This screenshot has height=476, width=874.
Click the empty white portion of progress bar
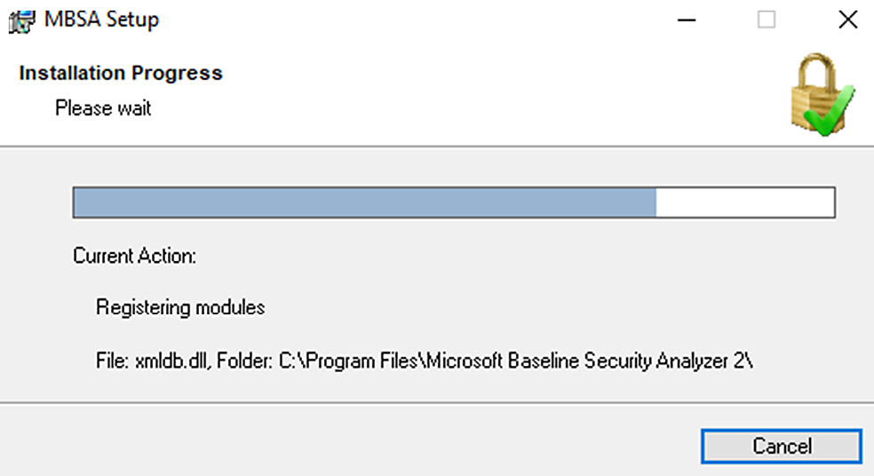click(745, 202)
